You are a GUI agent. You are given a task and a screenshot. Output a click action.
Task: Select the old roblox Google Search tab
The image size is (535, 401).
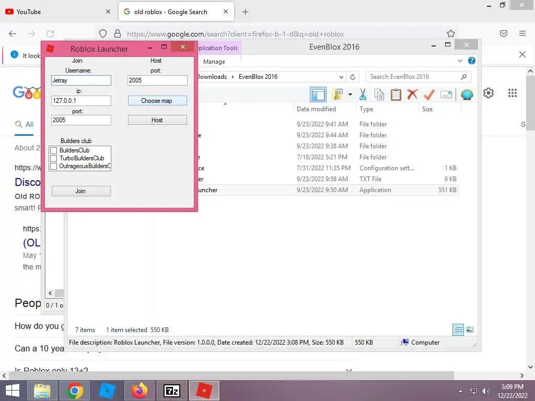click(176, 12)
